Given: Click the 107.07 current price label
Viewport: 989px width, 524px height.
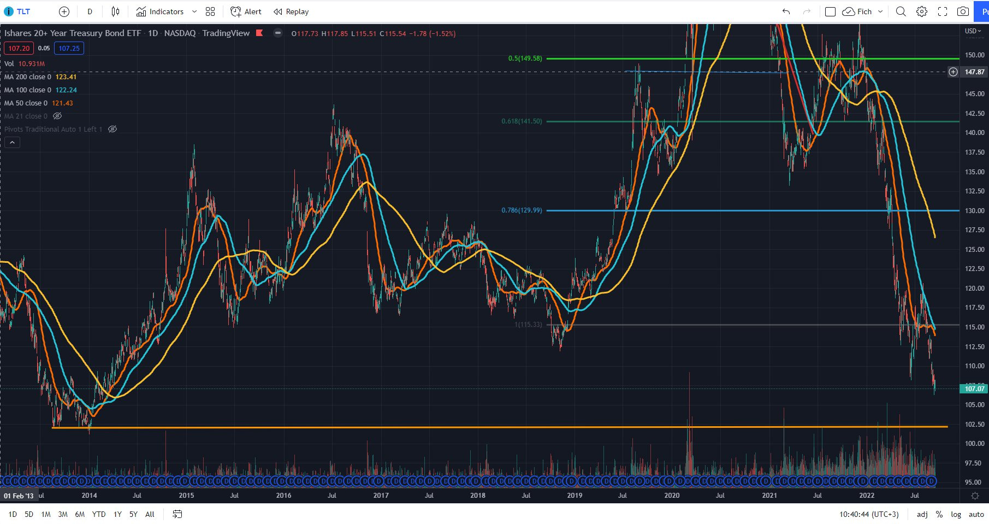Looking at the screenshot, I should [974, 388].
